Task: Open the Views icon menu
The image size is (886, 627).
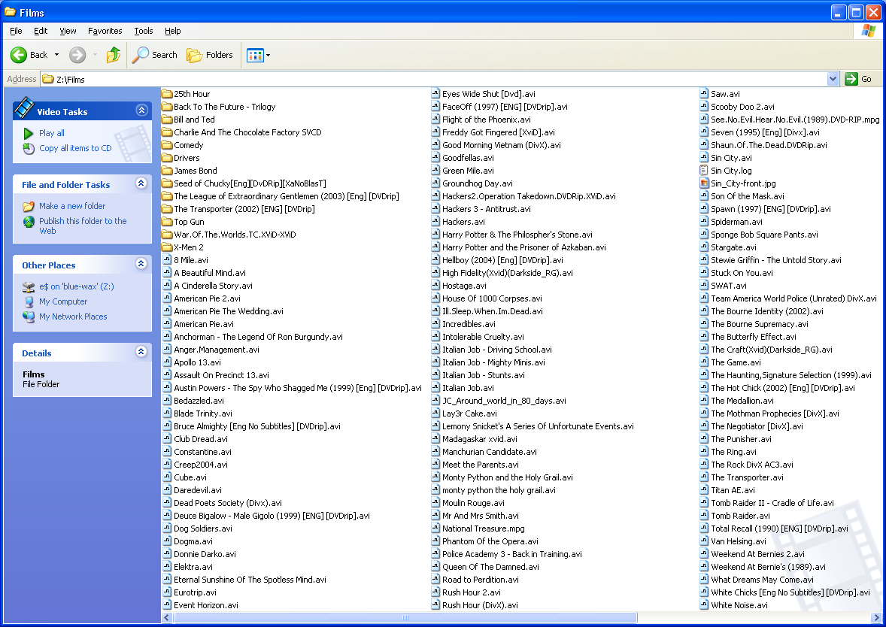Action: pyautogui.click(x=255, y=55)
